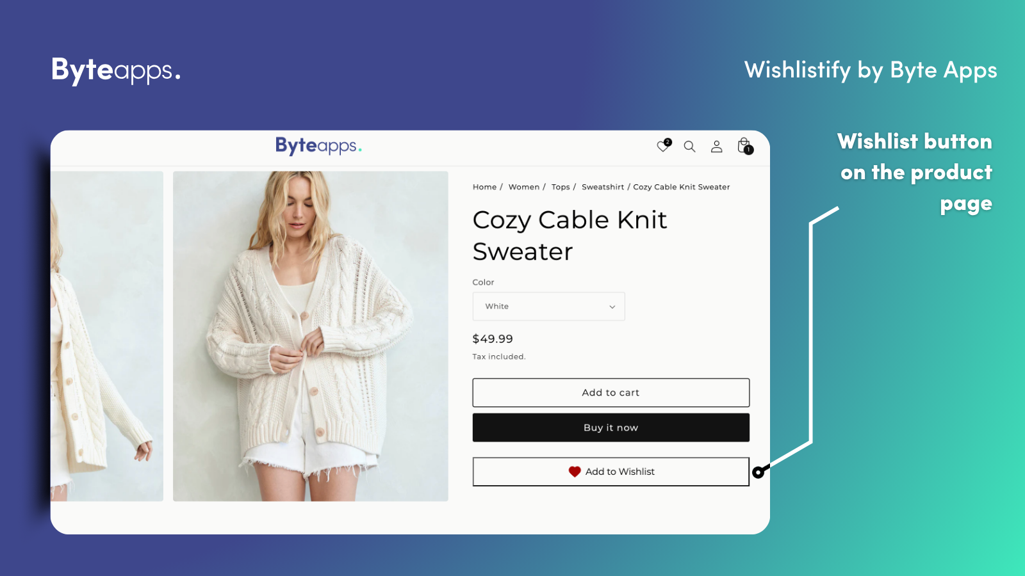This screenshot has height=576, width=1025.
Task: Add the sweater to cart
Action: tap(611, 392)
